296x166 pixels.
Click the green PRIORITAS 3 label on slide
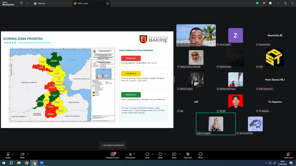coord(131,95)
